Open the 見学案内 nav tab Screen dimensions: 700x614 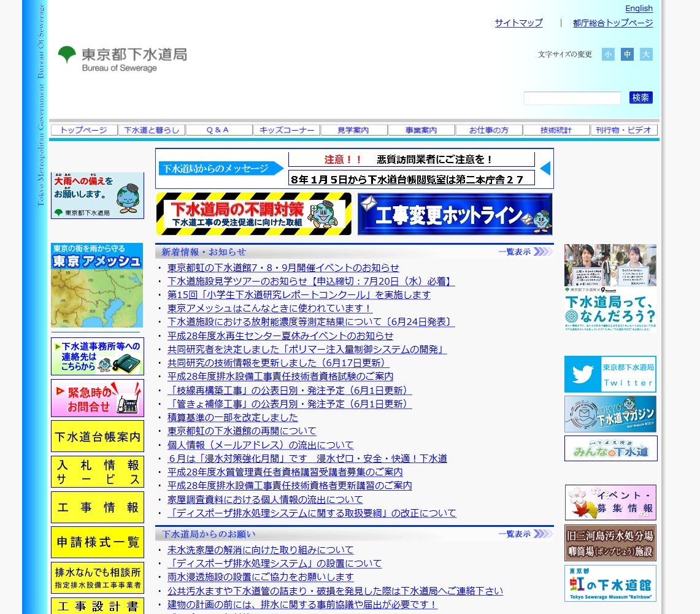click(x=353, y=130)
